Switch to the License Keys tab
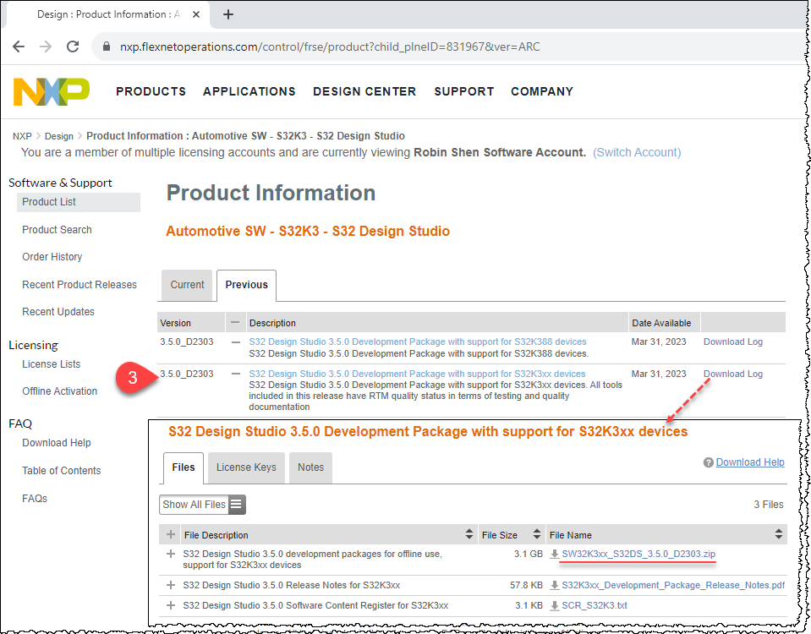The image size is (811, 634). 246,467
